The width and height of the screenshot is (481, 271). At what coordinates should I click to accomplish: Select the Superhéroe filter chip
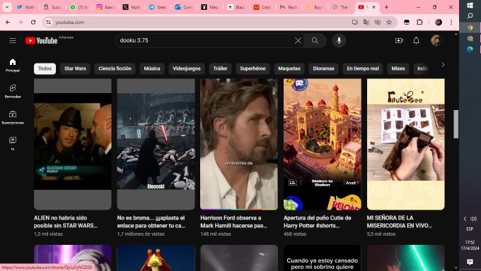253,68
